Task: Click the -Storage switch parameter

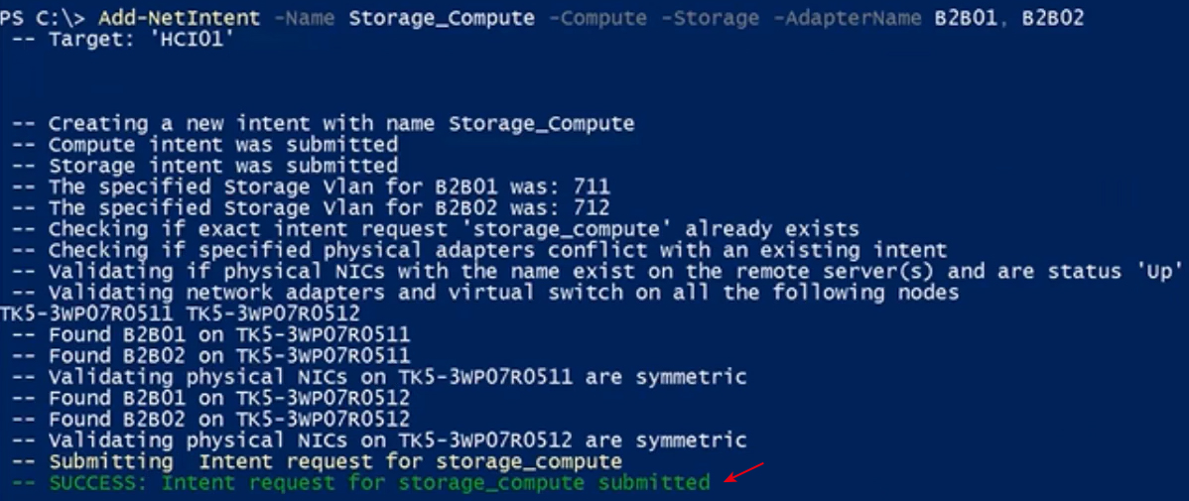Action: 710,18
